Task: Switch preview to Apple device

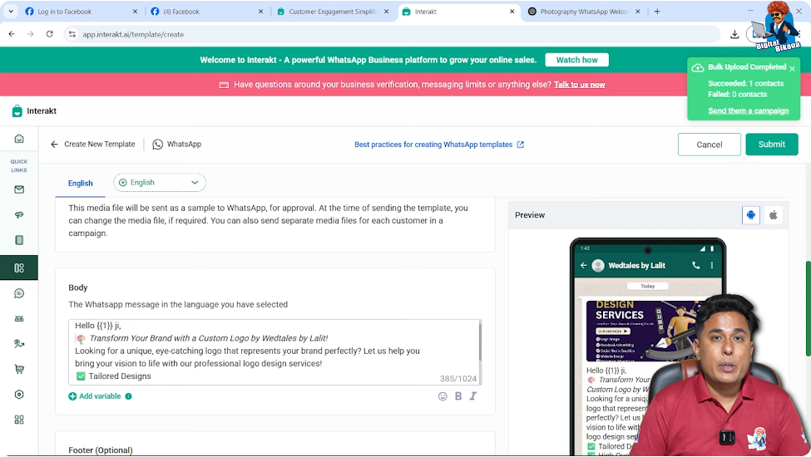Action: click(774, 215)
